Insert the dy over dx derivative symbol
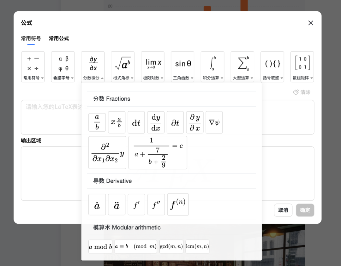This screenshot has height=266, width=341. pos(156,122)
